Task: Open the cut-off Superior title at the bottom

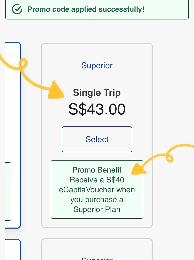Action: (97, 258)
